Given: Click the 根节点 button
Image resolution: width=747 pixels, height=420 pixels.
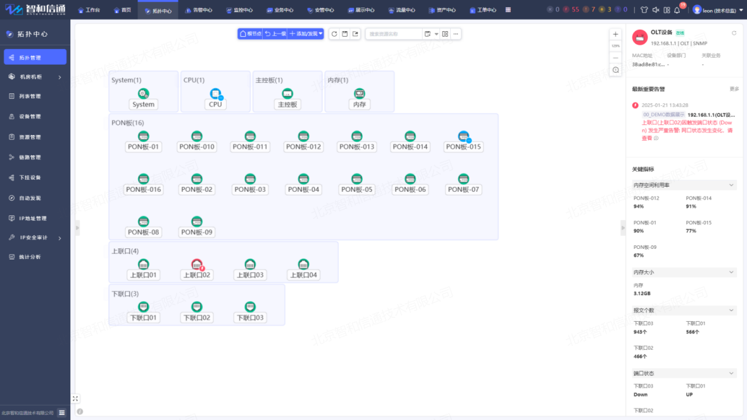Looking at the screenshot, I should coord(250,34).
